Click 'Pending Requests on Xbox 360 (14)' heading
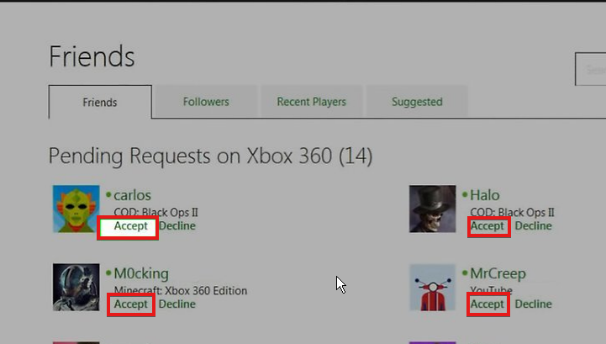Screen dimensions: 606x344 tap(211, 156)
